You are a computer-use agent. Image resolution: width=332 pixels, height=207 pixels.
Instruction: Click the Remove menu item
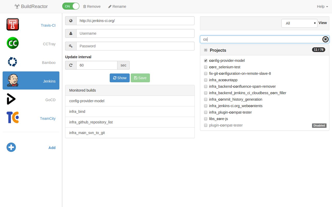[92, 6]
